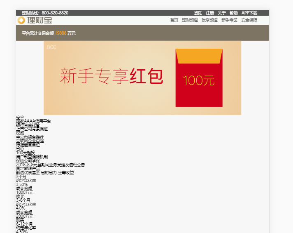Click the 3.50% rate value
This screenshot has width=293, height=233.
22,184
